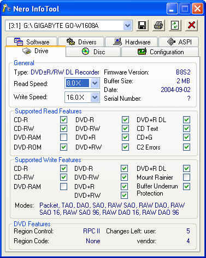The image size is (206, 258).
Task: Open the drive selection dropdown arrow
Action: pyautogui.click(x=128, y=26)
